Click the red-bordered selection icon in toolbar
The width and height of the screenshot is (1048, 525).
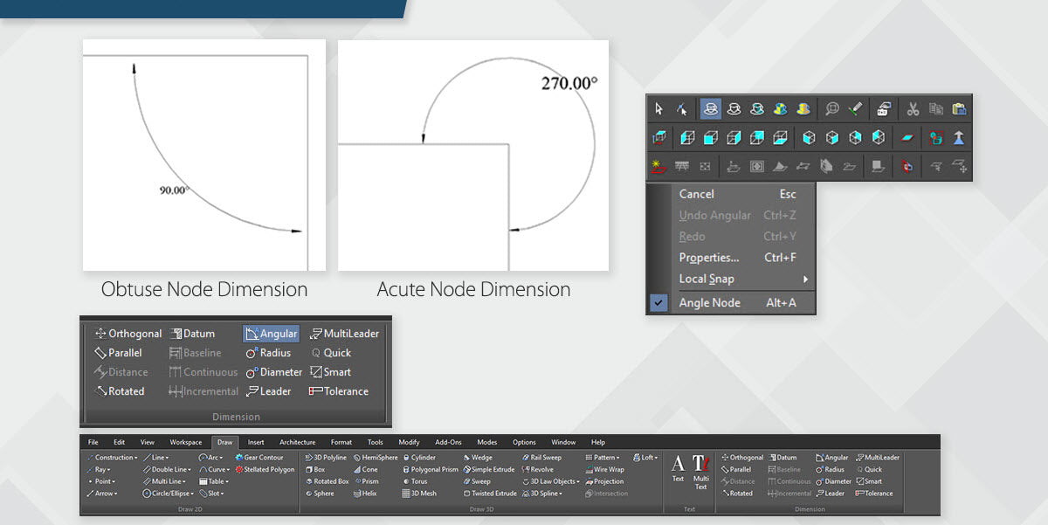(x=936, y=137)
